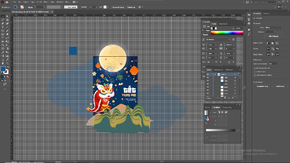This screenshot has width=290, height=163.
Task: Select the Eyedropper tool
Action: [x=3, y=52]
